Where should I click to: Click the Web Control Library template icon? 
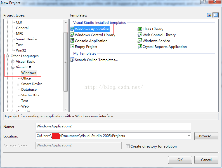pos(140,35)
